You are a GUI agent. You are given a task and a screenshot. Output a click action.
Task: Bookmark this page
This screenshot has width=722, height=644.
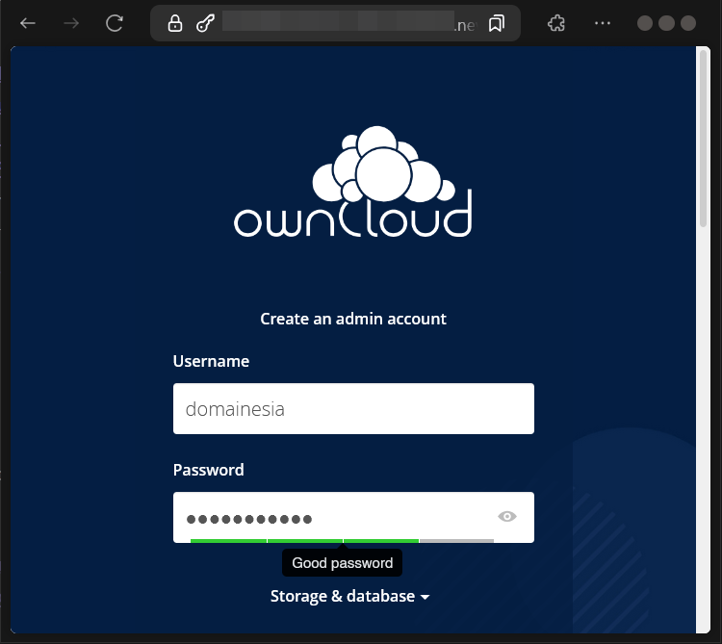[497, 23]
